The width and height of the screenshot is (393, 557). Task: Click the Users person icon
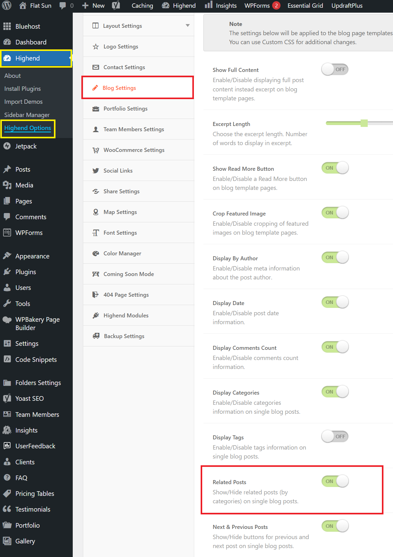click(x=7, y=287)
